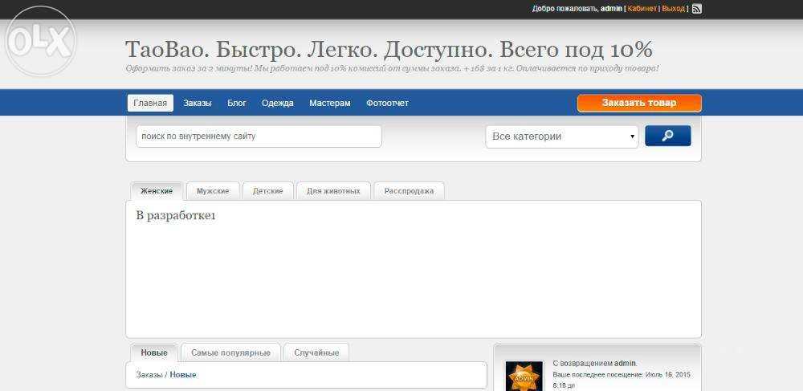
Task: Select the Новые tab
Action: pos(154,352)
